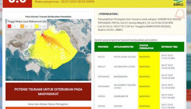Click the PROVINSI column header

[x=103, y=47]
